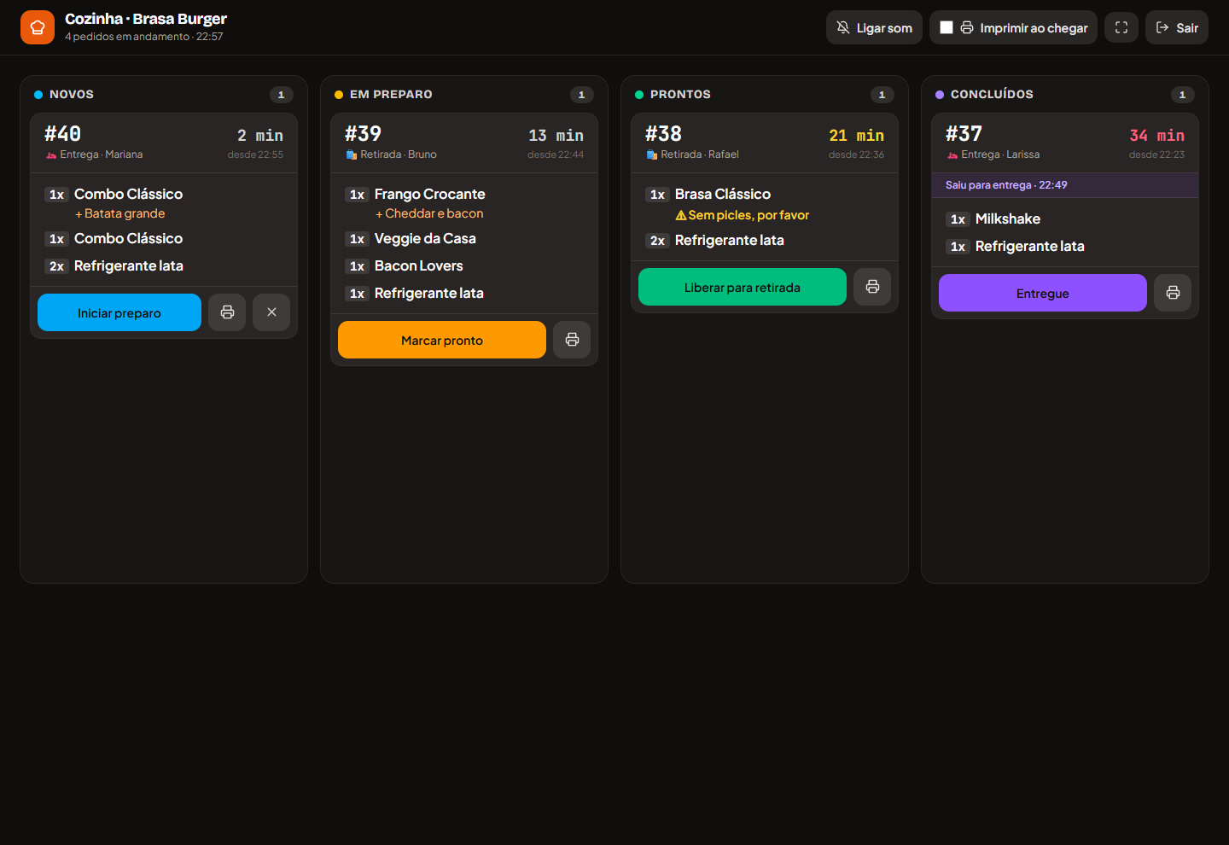Click the Batata grande add-on note

[x=119, y=213]
